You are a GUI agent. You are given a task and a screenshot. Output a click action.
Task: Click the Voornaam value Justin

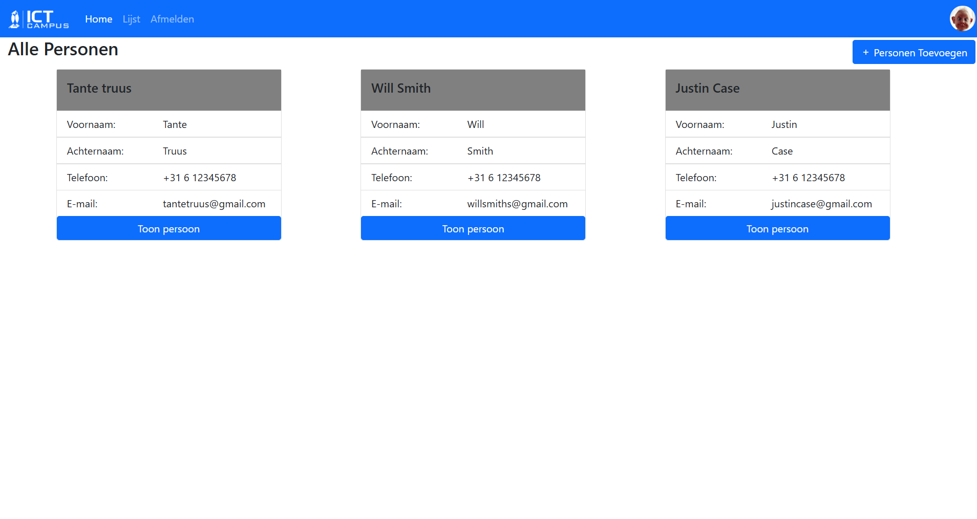pos(784,124)
